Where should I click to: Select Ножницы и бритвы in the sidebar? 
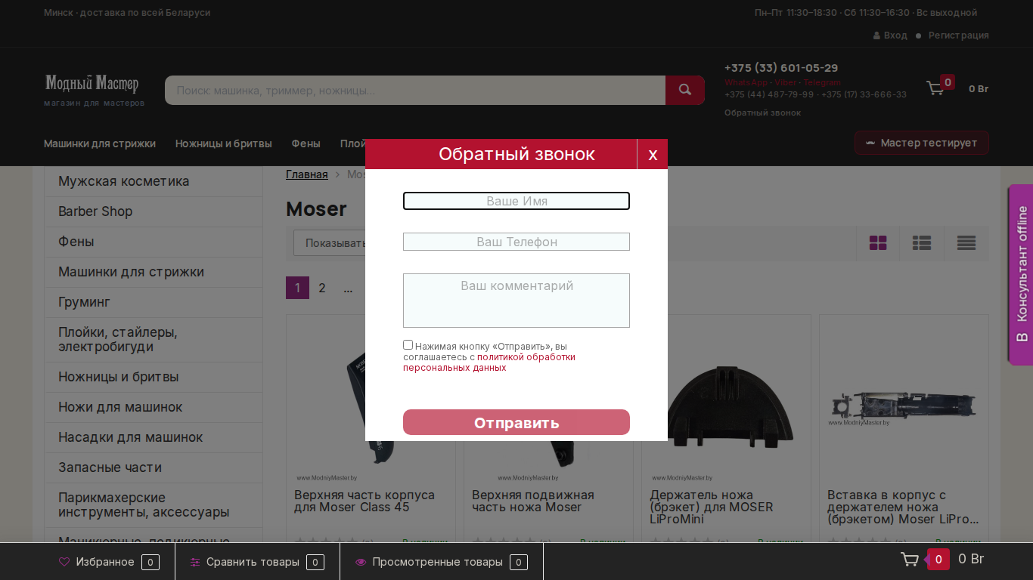tap(154, 377)
